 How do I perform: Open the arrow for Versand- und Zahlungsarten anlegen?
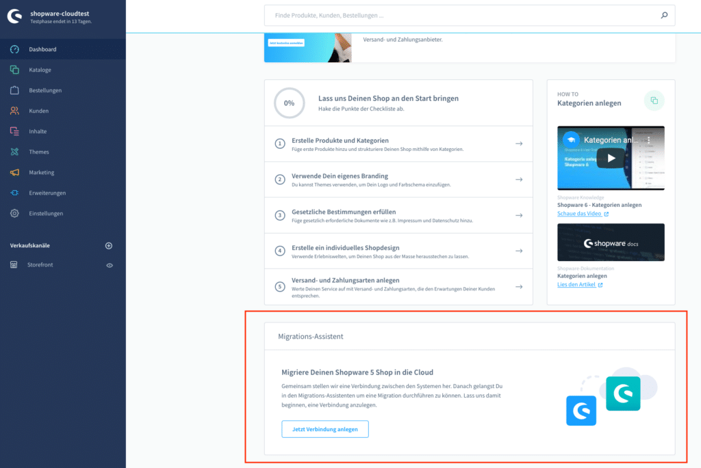(x=519, y=286)
